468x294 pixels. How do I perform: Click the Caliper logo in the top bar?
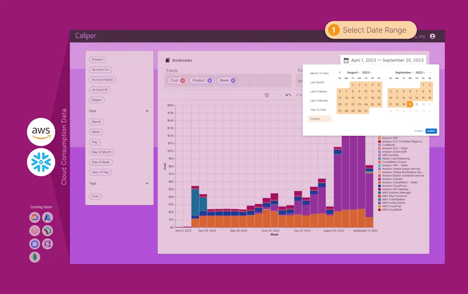coord(85,36)
